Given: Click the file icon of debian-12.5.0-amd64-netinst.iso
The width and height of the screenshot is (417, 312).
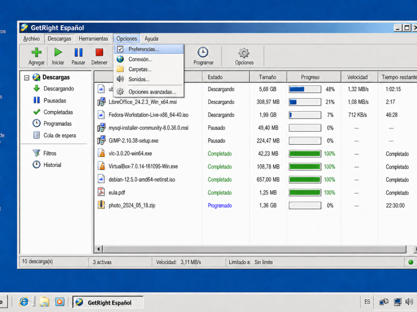Looking at the screenshot, I should [x=101, y=179].
